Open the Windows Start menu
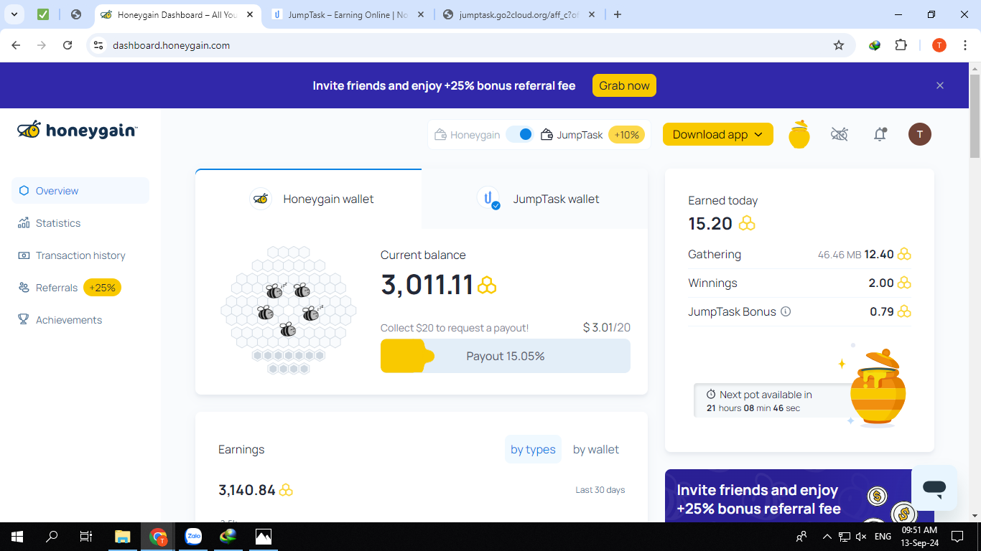Screen dimensions: 981x551 (x=17, y=536)
